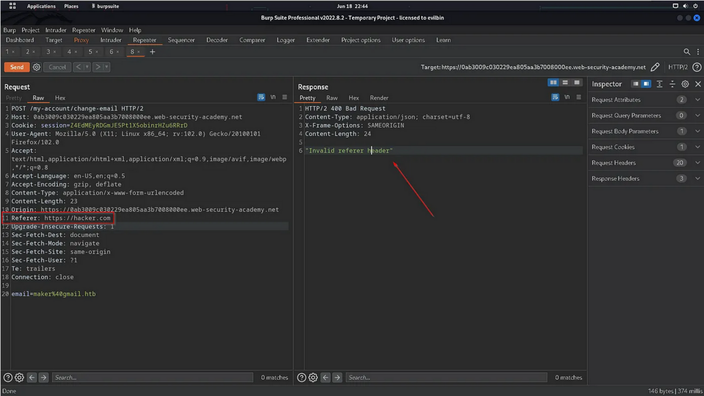Open Request search help icon
704x396 pixels.
click(8, 378)
